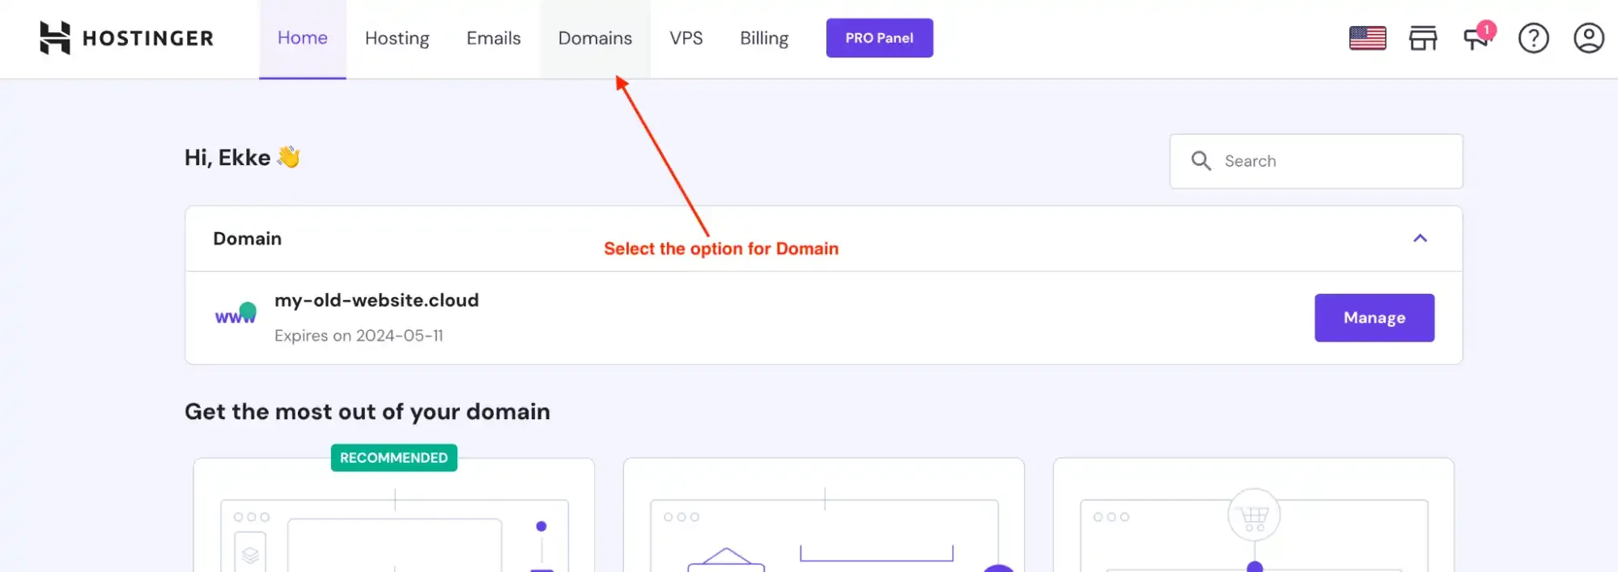Switch to the Domains tab

coord(595,37)
